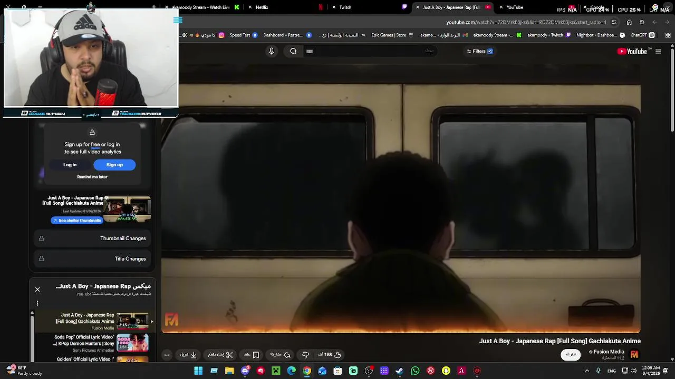Select Golden Official Lyric Video entry
The image size is (675, 379).
click(x=95, y=359)
